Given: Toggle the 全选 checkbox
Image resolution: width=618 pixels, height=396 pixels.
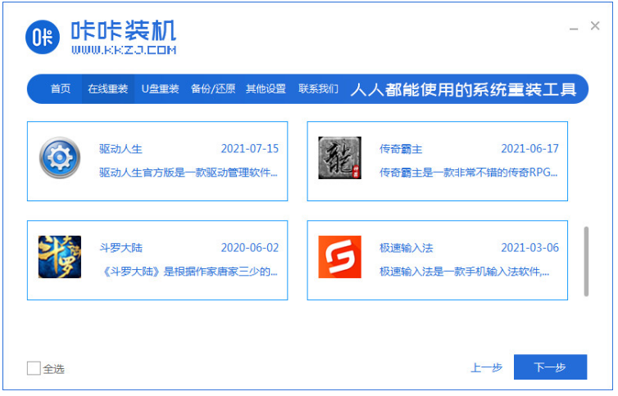Looking at the screenshot, I should click(x=34, y=368).
